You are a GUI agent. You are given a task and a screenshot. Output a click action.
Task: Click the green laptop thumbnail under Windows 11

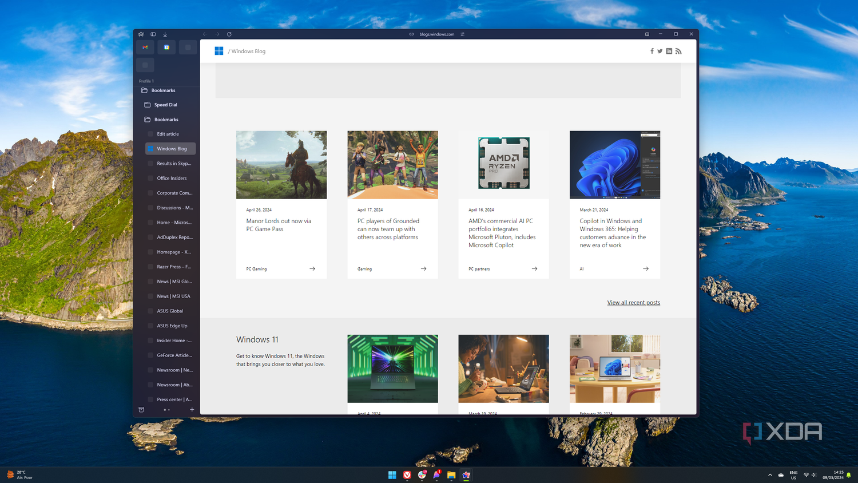click(x=392, y=369)
